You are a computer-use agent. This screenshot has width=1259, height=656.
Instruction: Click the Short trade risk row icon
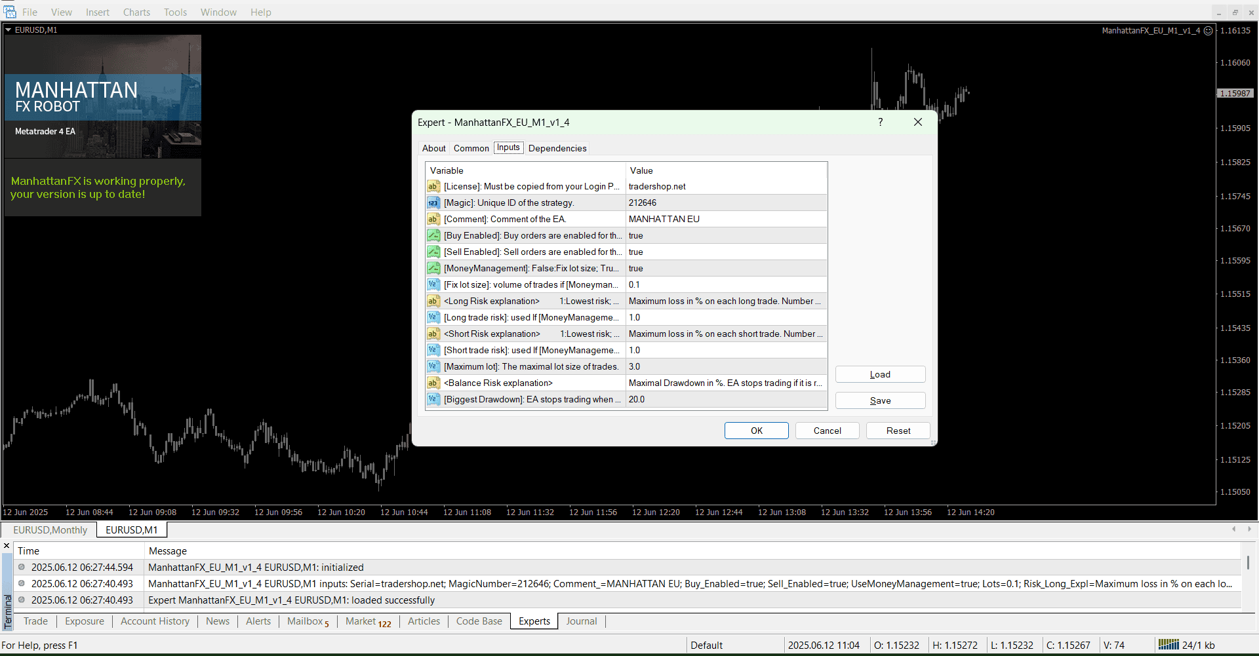433,350
